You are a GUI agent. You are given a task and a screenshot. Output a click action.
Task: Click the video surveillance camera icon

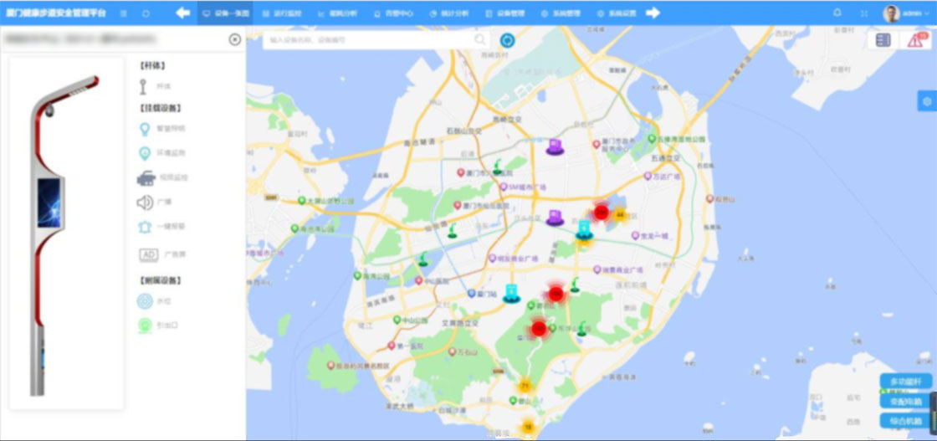(146, 177)
